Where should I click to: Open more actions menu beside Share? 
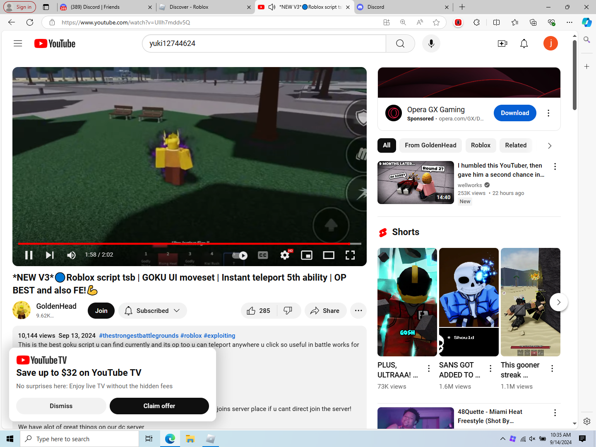coord(358,311)
